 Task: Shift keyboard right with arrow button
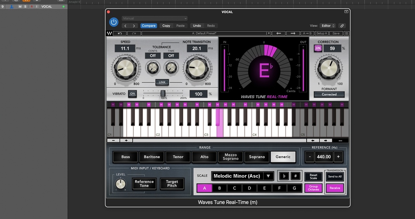point(326,140)
